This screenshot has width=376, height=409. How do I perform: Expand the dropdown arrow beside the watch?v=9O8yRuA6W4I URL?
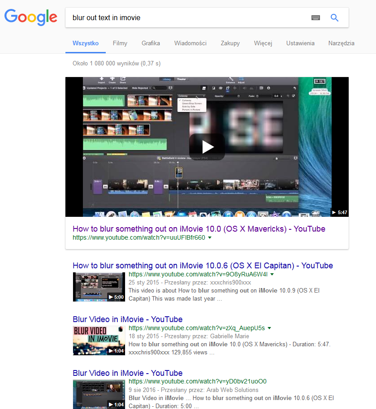(x=272, y=275)
